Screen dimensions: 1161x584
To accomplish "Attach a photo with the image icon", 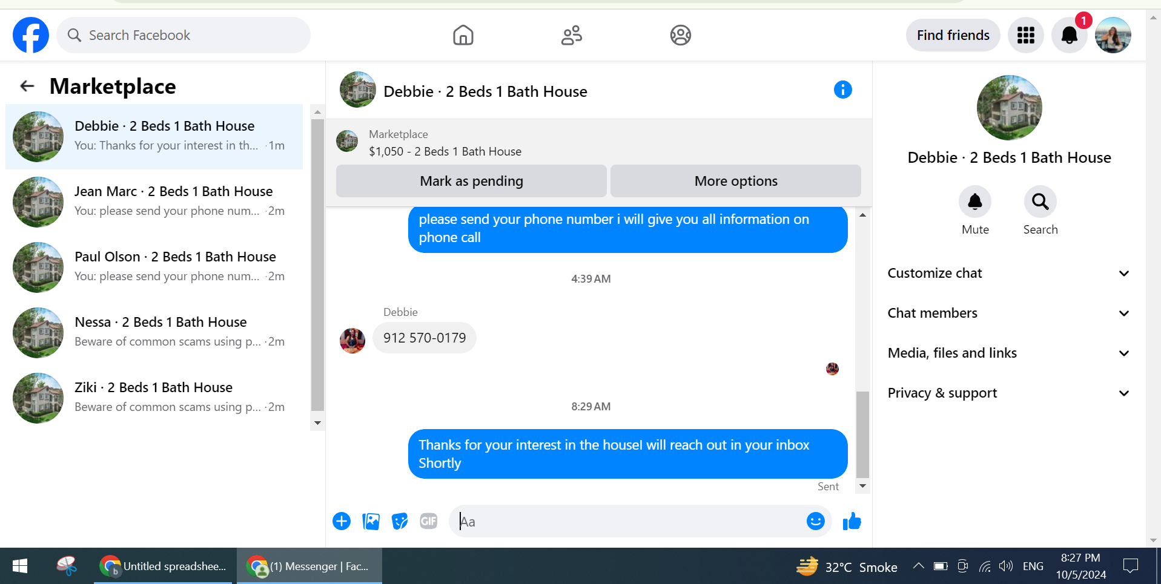I will pyautogui.click(x=371, y=521).
